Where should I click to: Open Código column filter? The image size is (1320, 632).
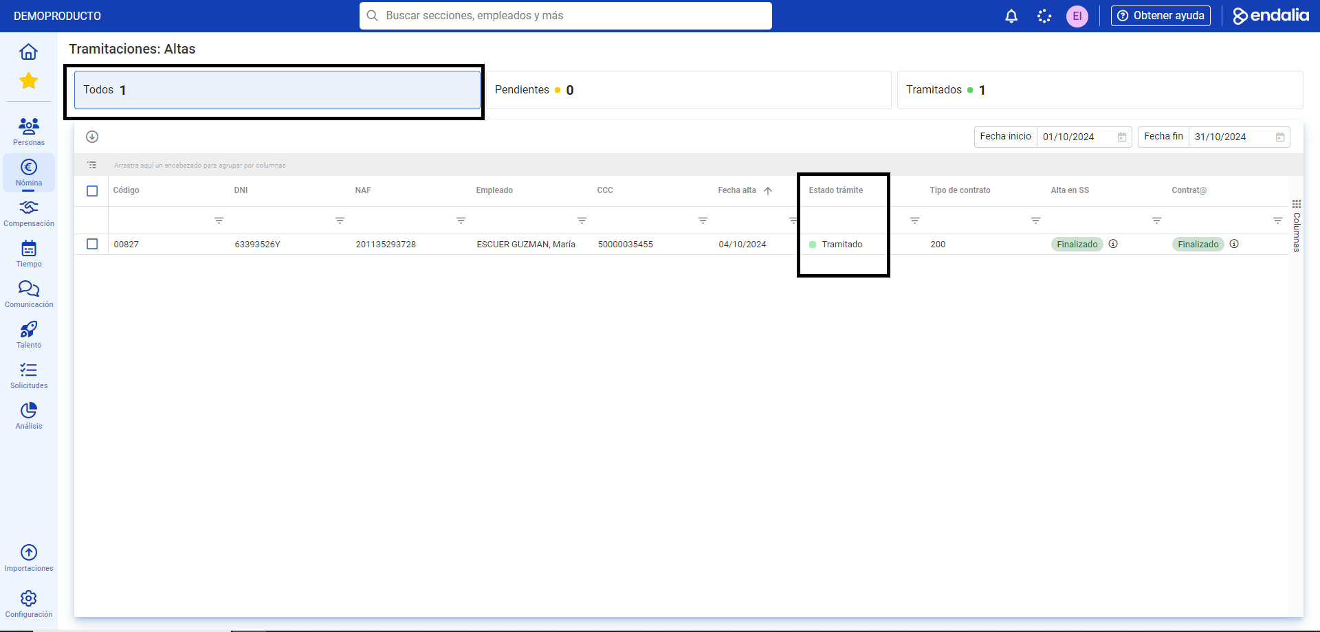pyautogui.click(x=219, y=221)
